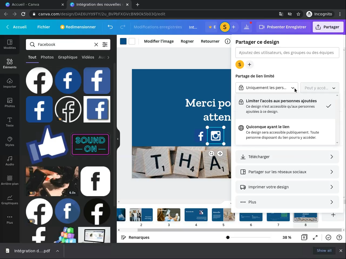Open the Plus sidebar item
The height and width of the screenshot is (259, 346).
coord(10,219)
